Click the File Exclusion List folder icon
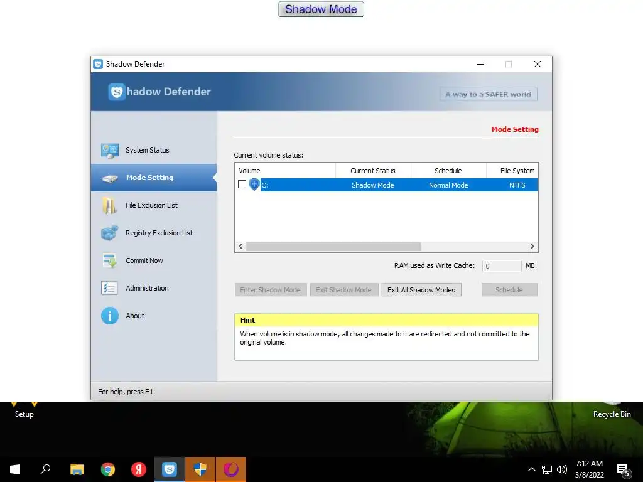 pos(109,206)
